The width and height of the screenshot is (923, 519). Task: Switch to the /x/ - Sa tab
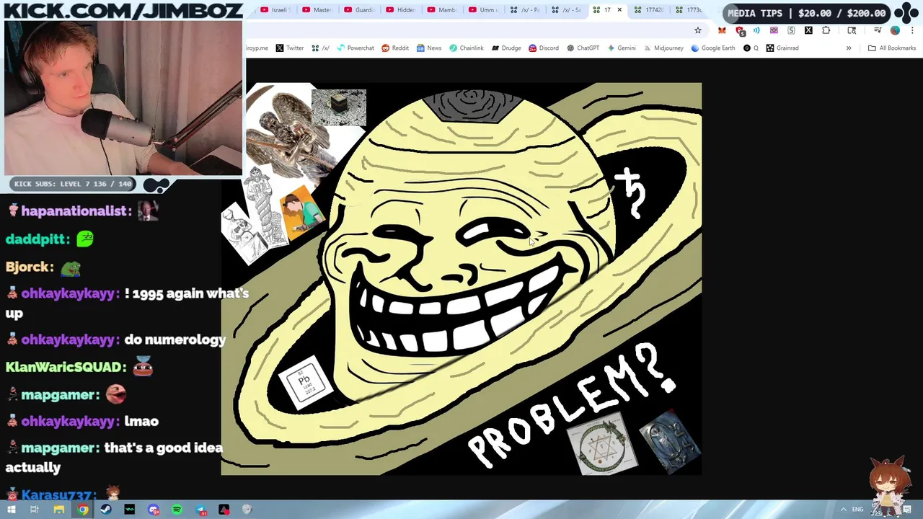567,10
